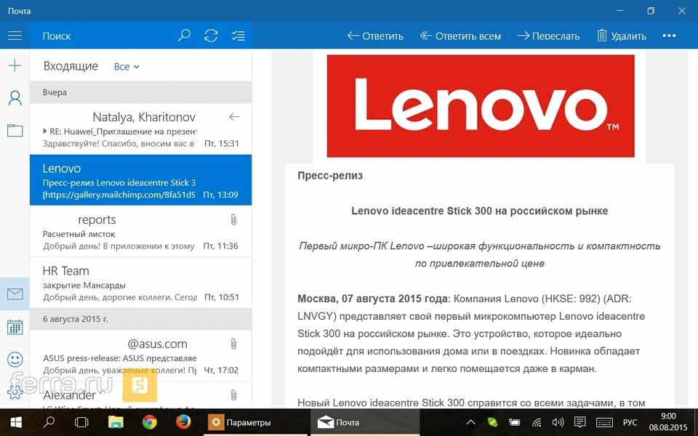The image size is (698, 436).
Task: Expand conversation thread triangle on Huawei message
Action: click(45, 132)
